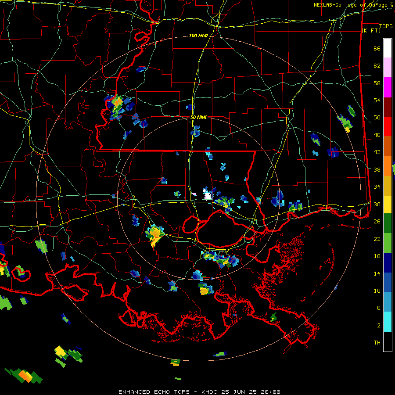This screenshot has height=395, width=395.
Task: Click the light pink legend swatch
Action: point(388,68)
